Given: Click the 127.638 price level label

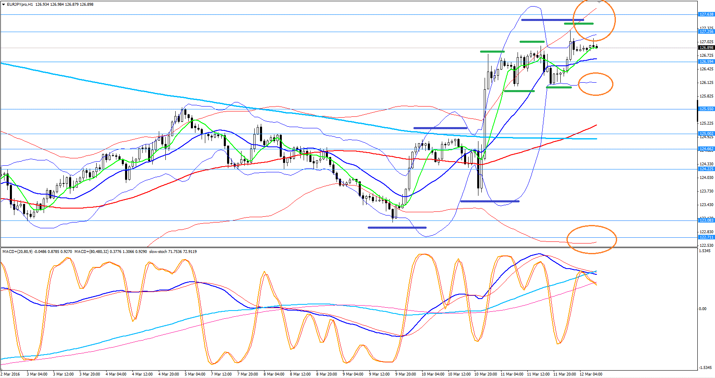Looking at the screenshot, I should coord(706,14).
